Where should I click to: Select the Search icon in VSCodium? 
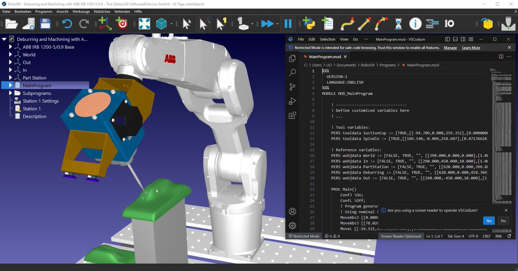(x=293, y=72)
